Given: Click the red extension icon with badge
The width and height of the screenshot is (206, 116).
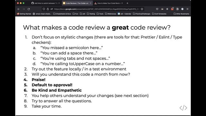Looking at the screenshot, I should [172, 9].
